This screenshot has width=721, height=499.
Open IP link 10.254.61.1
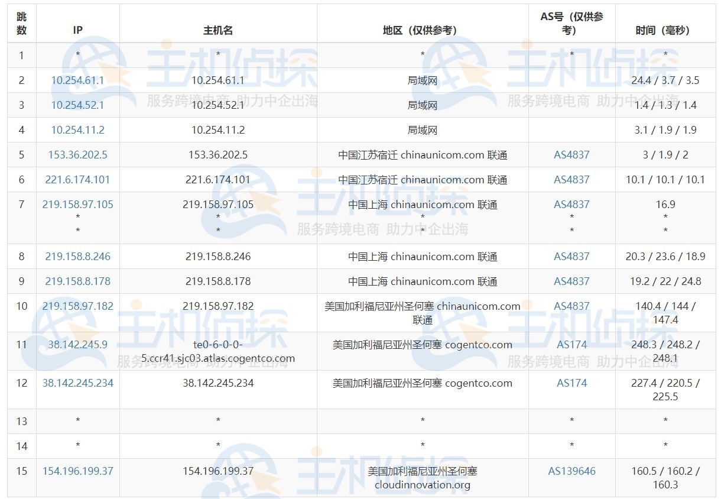(77, 80)
